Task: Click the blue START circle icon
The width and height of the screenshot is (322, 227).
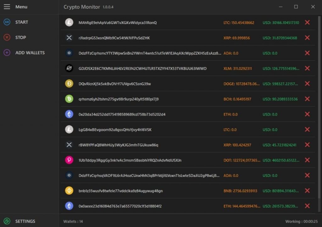Action: [7, 22]
